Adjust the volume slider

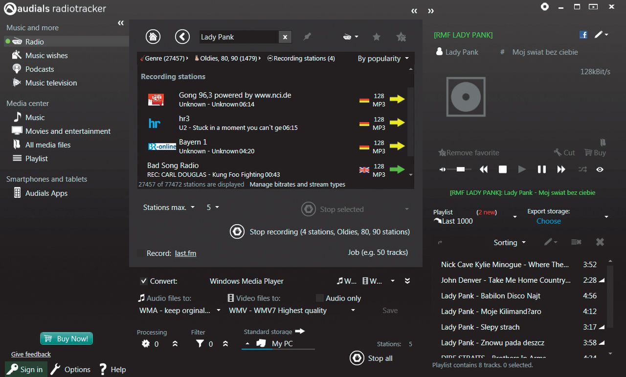point(459,169)
